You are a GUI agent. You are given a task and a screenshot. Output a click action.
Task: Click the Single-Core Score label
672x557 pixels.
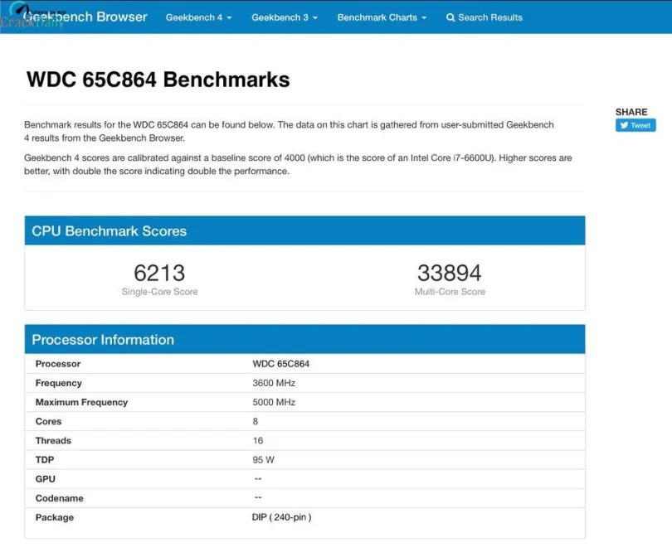click(159, 292)
